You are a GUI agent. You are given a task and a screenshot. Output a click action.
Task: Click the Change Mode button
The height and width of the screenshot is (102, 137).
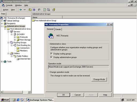[99, 79]
